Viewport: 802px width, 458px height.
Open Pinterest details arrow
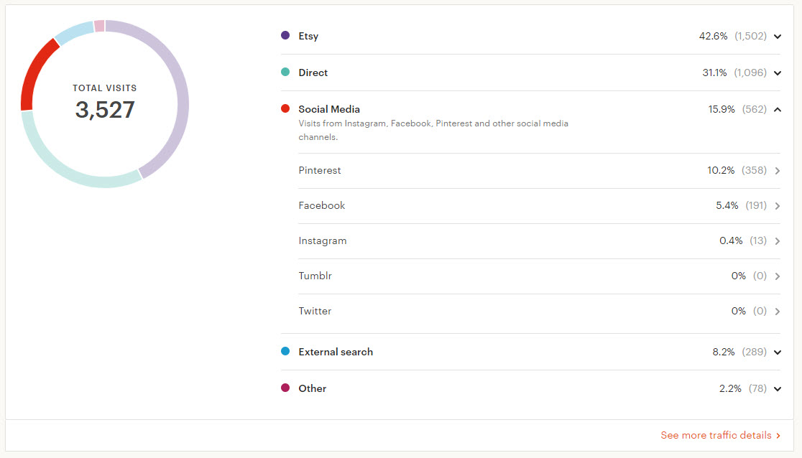point(778,171)
